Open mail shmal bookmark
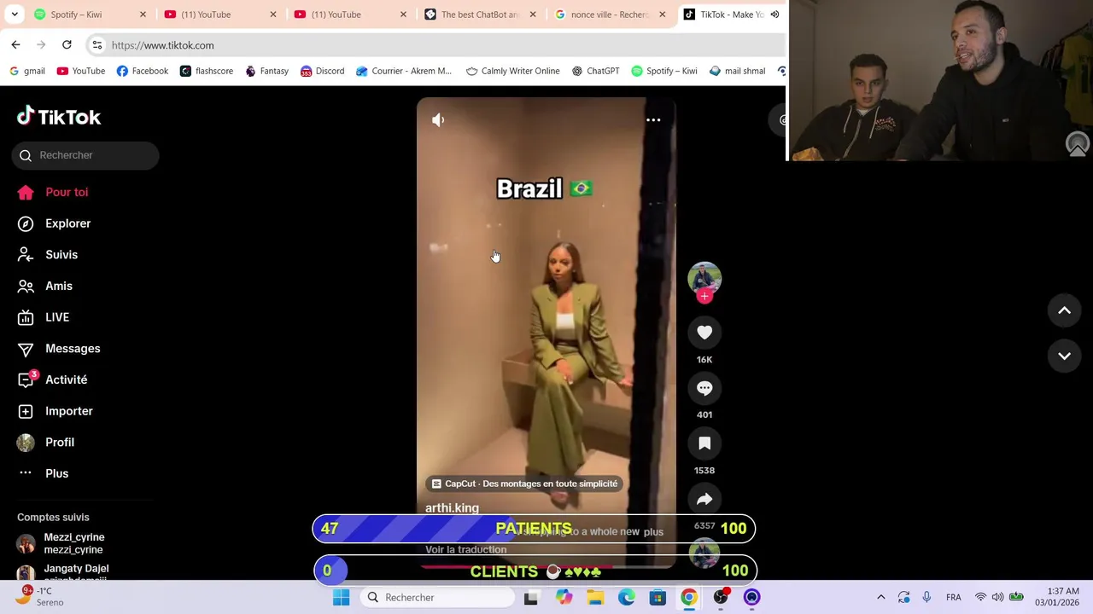Viewport: 1093px width, 614px height. pos(737,71)
